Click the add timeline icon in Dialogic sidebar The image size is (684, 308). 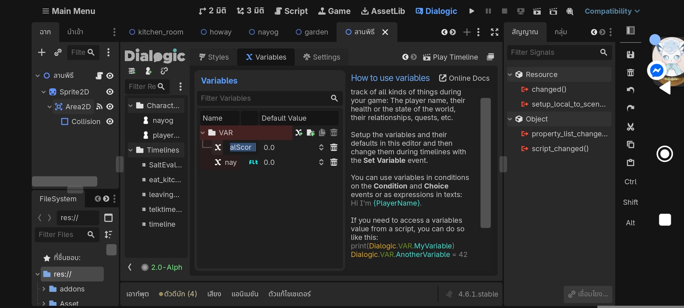coord(132,71)
